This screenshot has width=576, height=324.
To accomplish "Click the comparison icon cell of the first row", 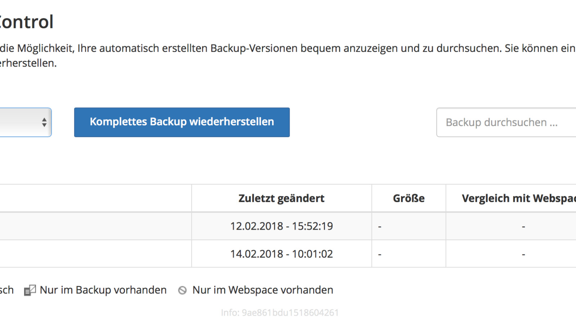I will coord(523,226).
